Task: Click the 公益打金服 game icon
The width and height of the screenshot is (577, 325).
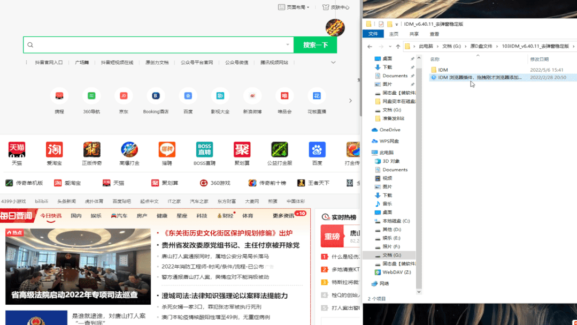Action: (x=280, y=149)
